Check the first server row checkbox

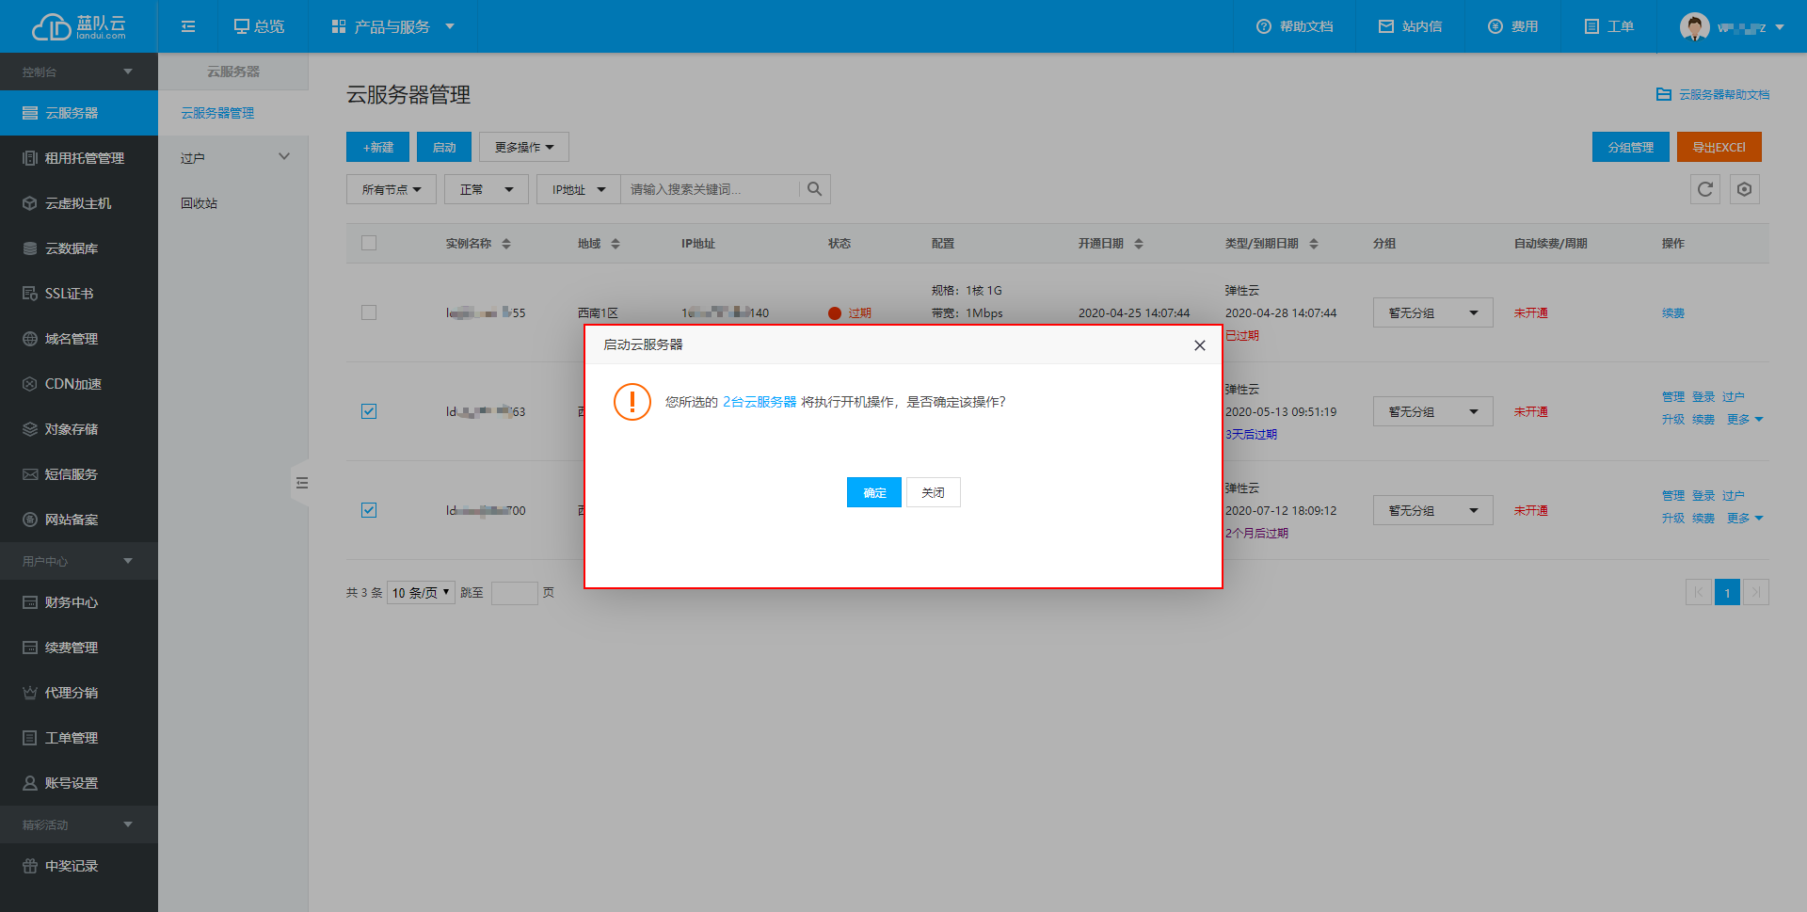tap(369, 312)
